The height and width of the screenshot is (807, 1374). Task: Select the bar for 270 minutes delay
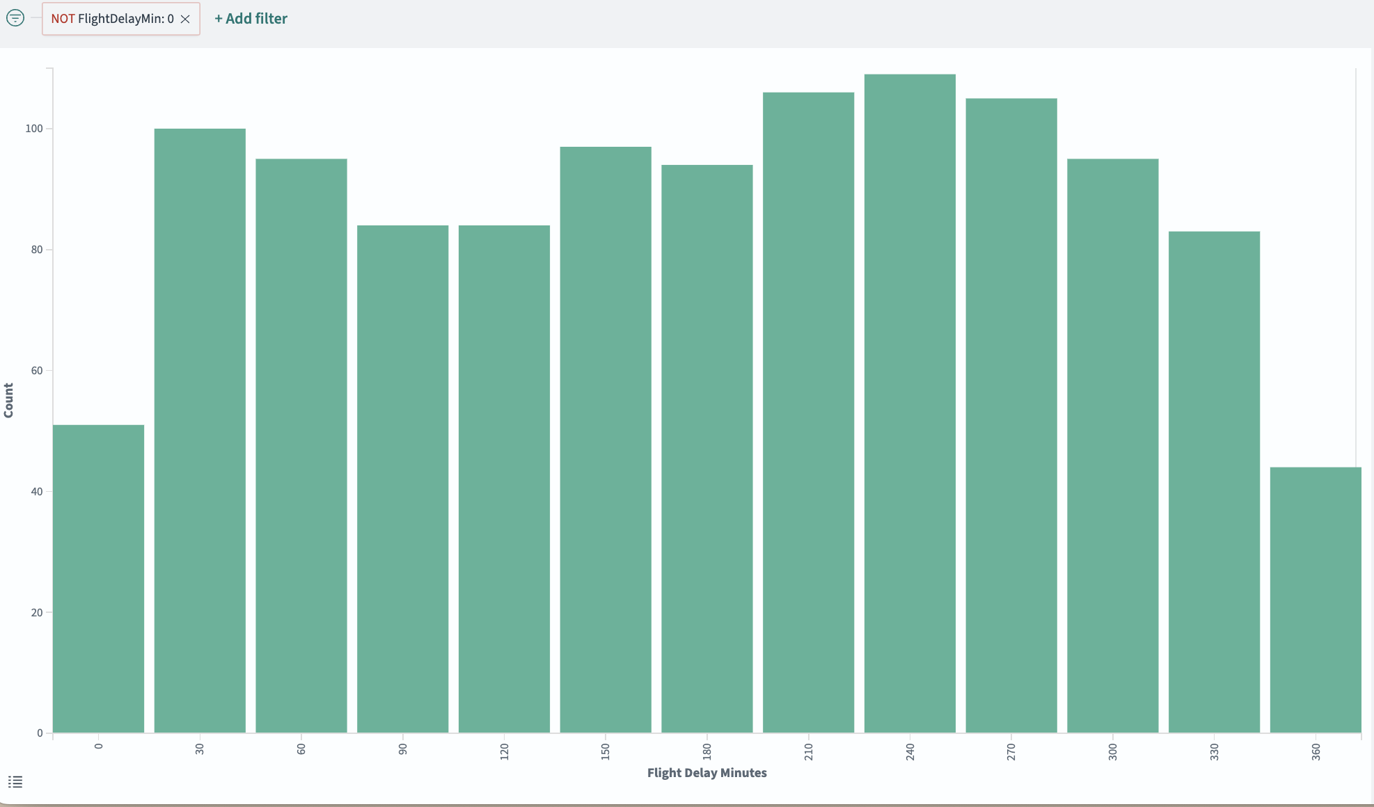(x=1011, y=415)
